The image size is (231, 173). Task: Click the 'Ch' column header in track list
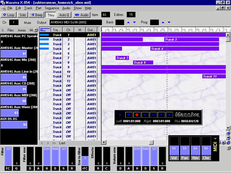(68, 30)
